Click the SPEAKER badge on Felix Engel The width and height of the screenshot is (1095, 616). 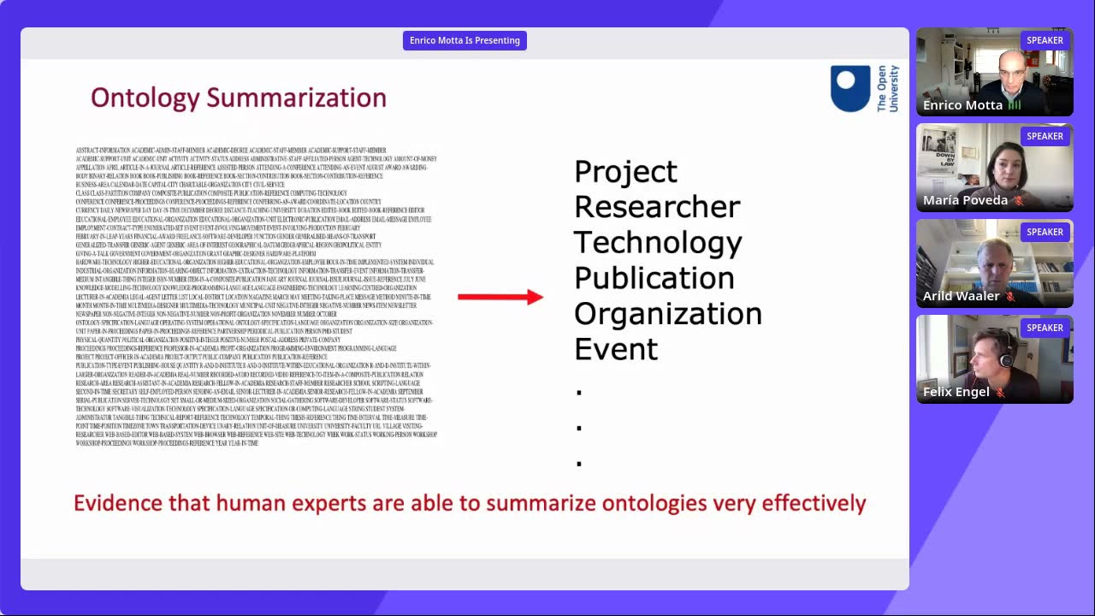1045,328
